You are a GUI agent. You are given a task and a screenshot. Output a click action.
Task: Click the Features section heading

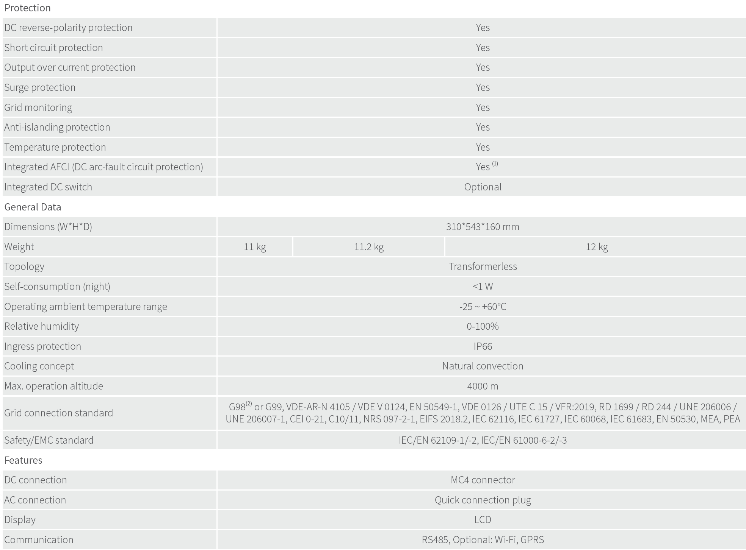[23, 460]
